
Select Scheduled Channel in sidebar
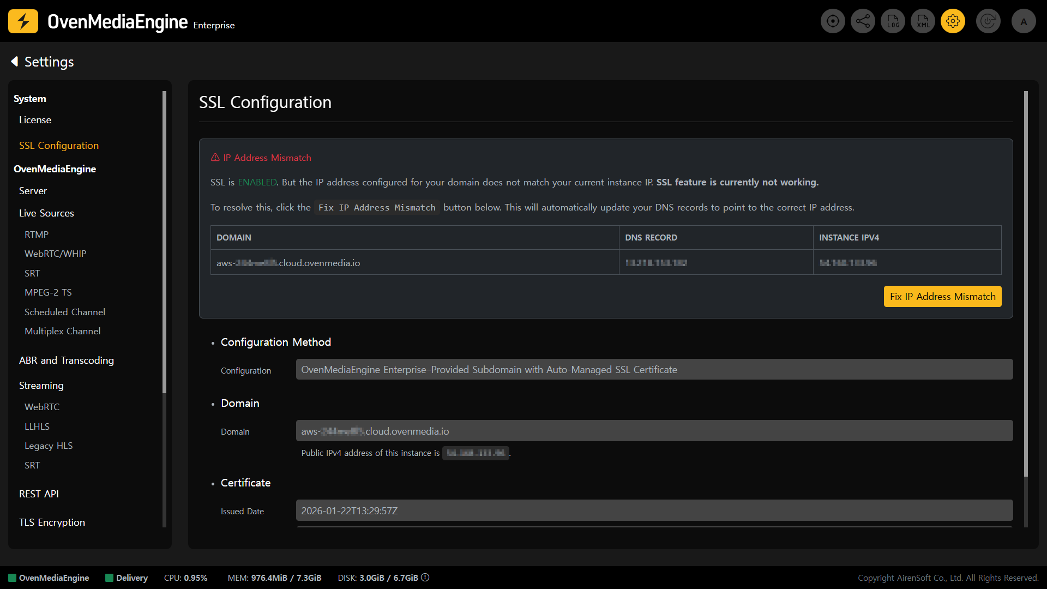click(64, 312)
